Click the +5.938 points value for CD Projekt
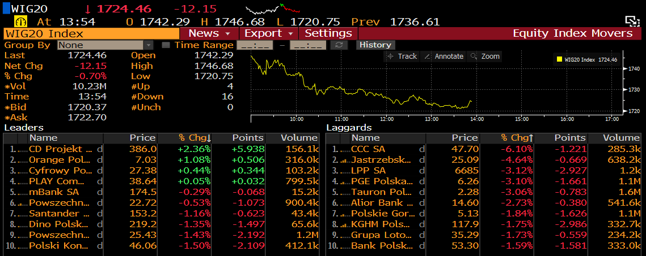This screenshot has height=256, width=646. tap(248, 149)
